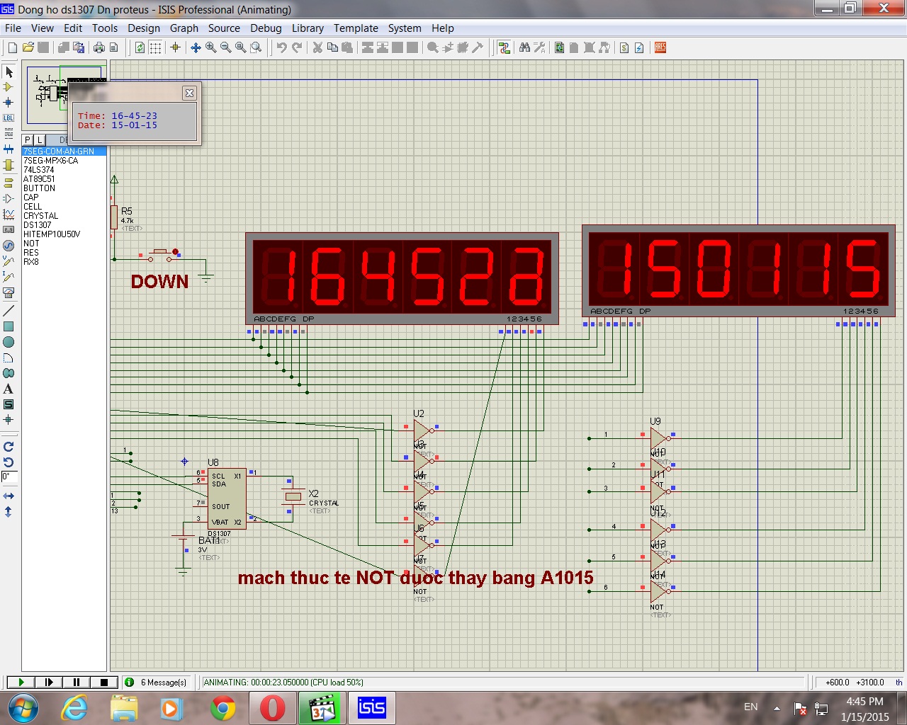Toggle the grid display icon

click(x=155, y=47)
